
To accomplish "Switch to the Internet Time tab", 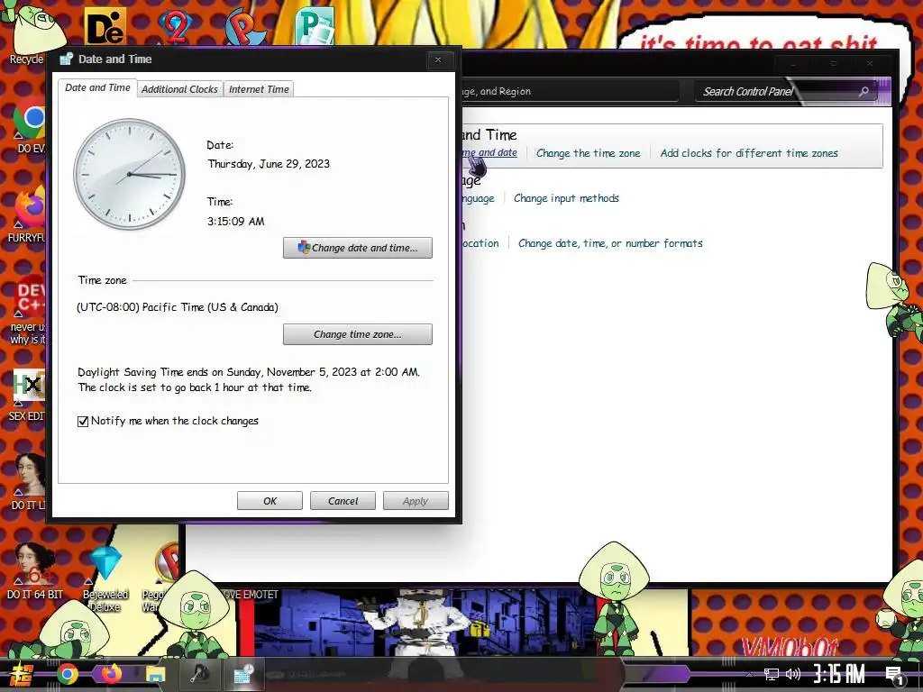I will (259, 89).
